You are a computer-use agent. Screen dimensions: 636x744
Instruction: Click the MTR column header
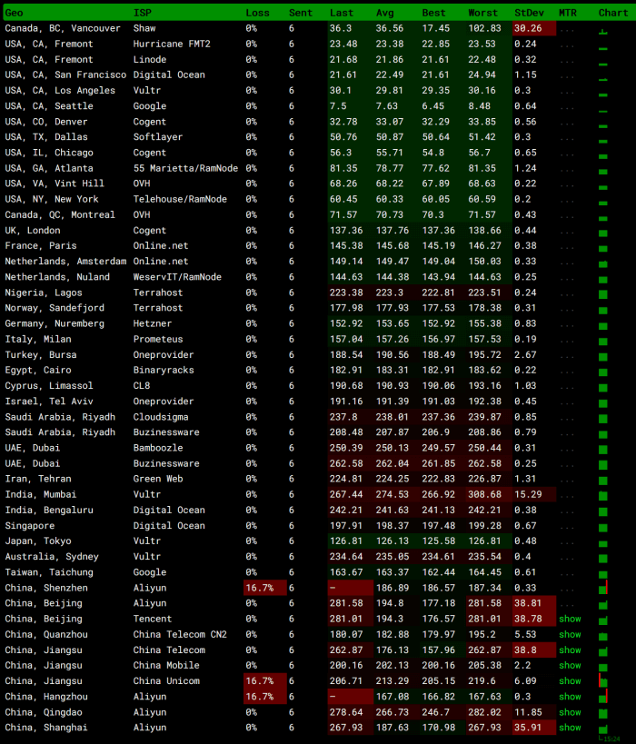[568, 13]
